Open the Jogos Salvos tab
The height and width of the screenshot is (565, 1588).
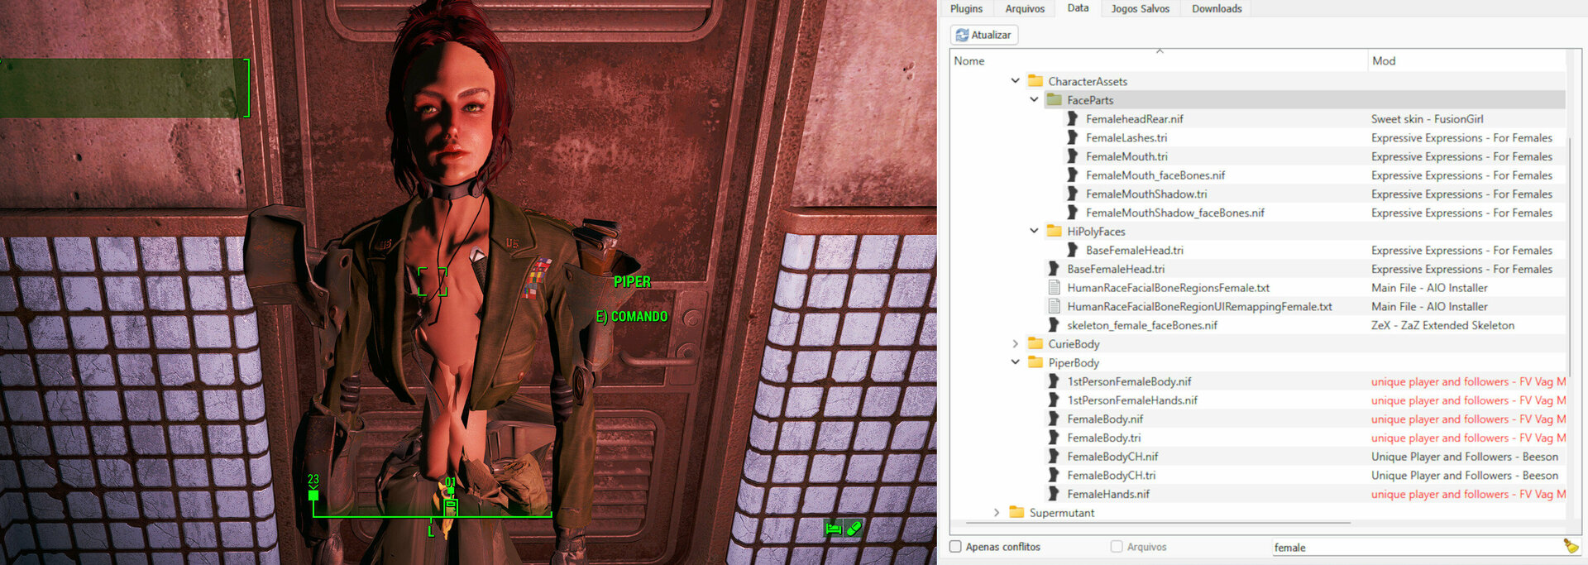[x=1140, y=8]
